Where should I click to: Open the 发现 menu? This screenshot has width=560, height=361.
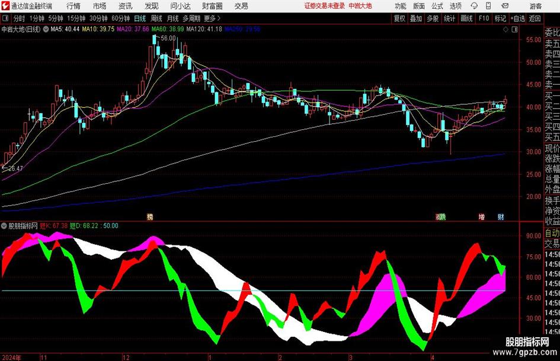pos(152,6)
